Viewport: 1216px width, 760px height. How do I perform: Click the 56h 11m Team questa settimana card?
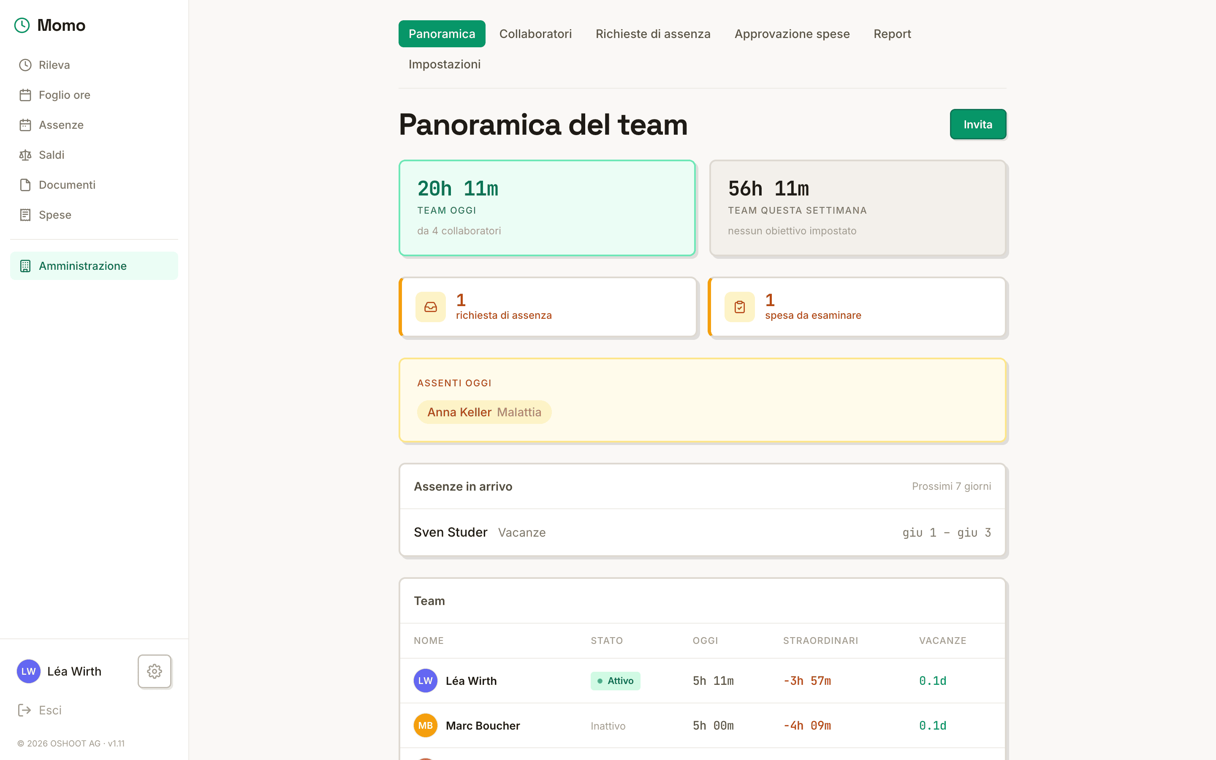click(x=858, y=208)
